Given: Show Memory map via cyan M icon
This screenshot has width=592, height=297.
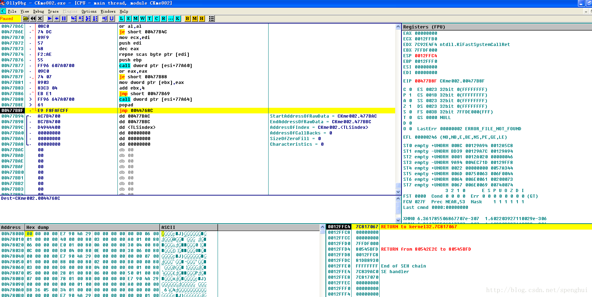Looking at the screenshot, I should (135, 19).
